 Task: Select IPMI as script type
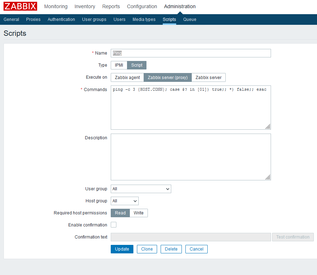click(x=119, y=65)
